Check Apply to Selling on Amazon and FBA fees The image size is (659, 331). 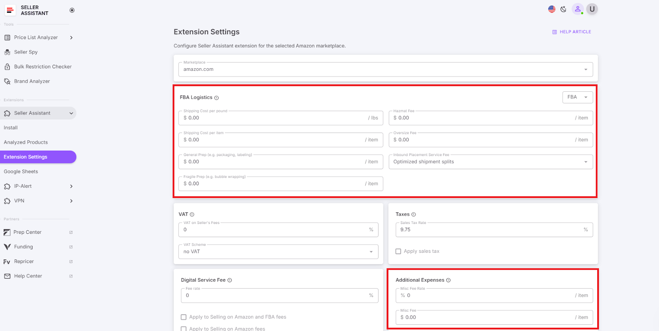[x=184, y=317]
